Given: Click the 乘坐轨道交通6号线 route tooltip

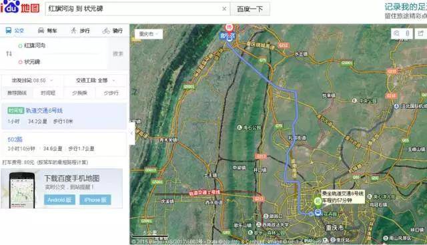Looking at the screenshot, I should [x=342, y=197].
